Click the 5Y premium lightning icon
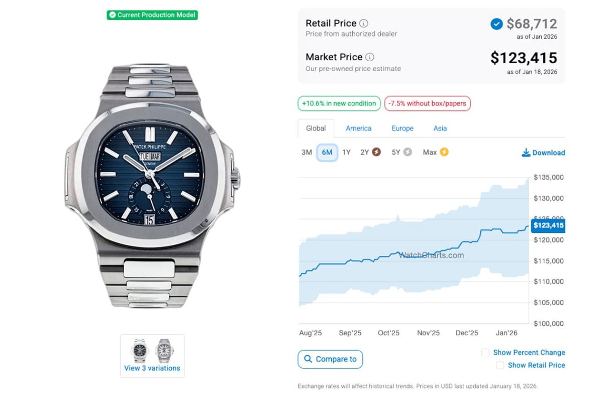 (x=408, y=152)
